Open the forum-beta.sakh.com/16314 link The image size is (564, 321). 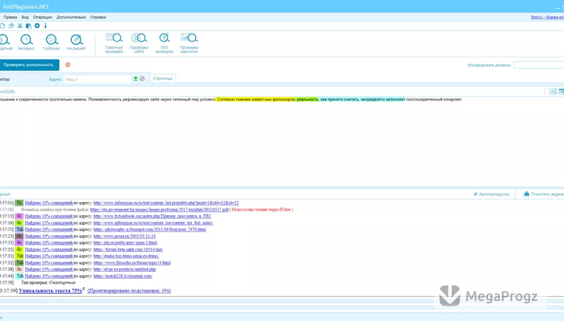128,249
